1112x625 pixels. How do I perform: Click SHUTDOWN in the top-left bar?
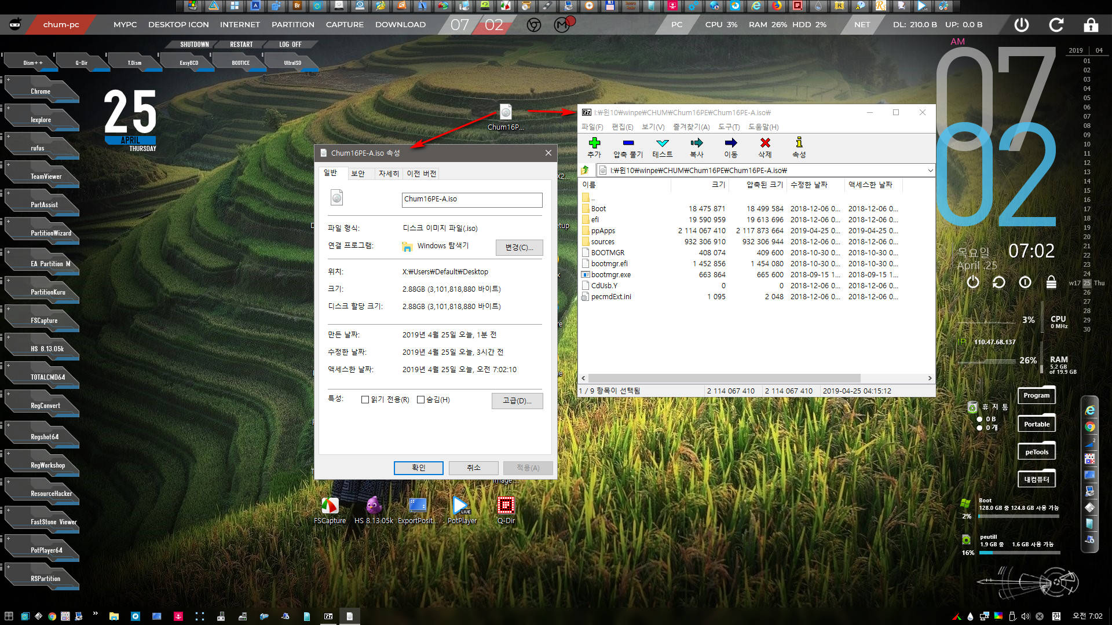194,45
